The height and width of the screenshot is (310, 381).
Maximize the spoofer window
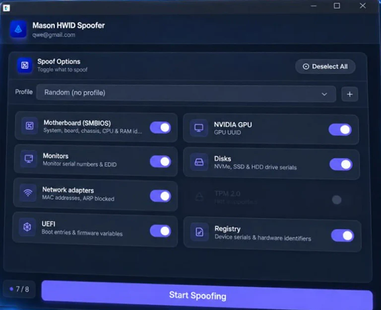click(x=337, y=5)
